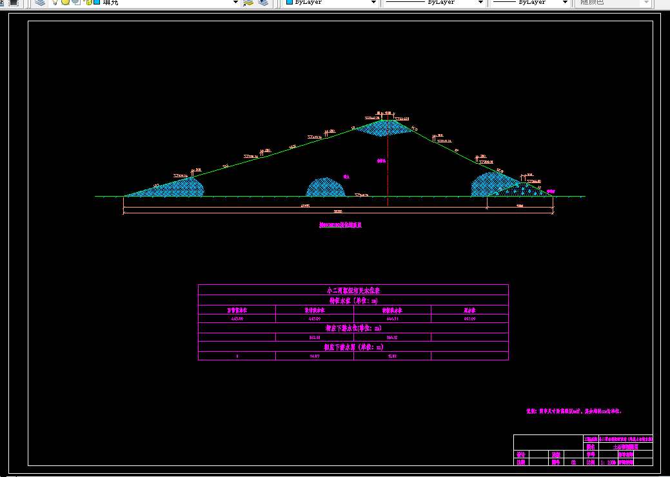The image size is (670, 477).
Task: Click Make Object's Layer Current icon
Action: pos(248,3)
